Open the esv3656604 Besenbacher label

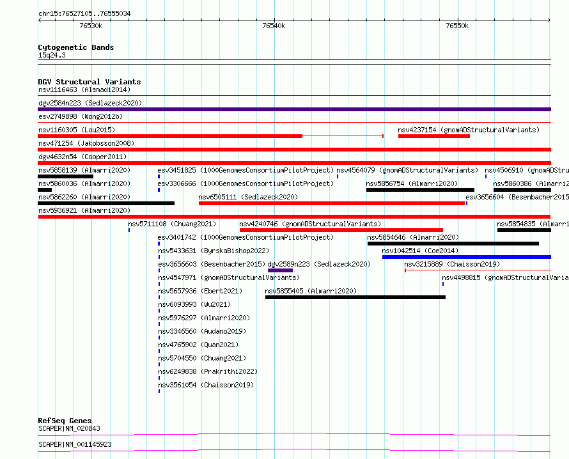click(517, 197)
